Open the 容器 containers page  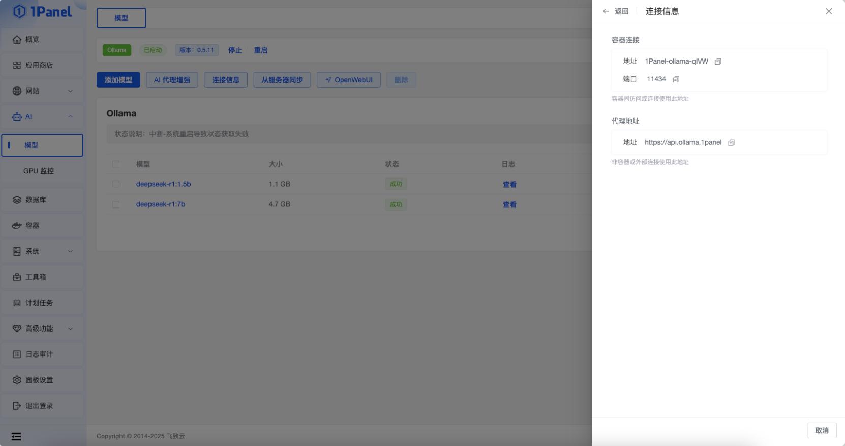42,225
